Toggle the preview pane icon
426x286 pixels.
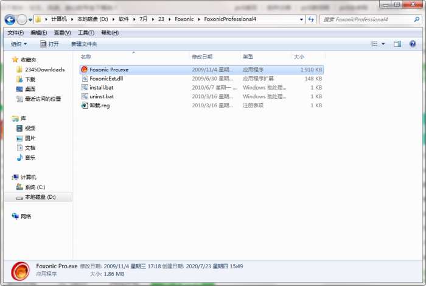[x=397, y=44]
